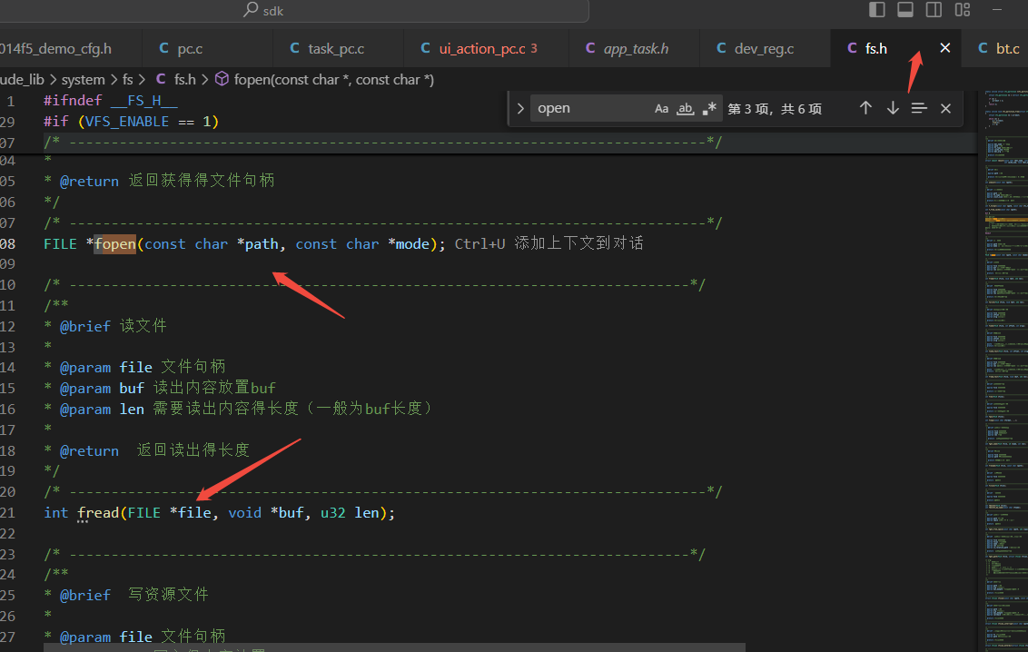Open customize layout icon
Screen dimensions: 1028x652
[x=963, y=10]
